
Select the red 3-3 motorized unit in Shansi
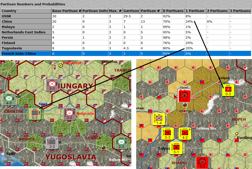(x=202, y=163)
